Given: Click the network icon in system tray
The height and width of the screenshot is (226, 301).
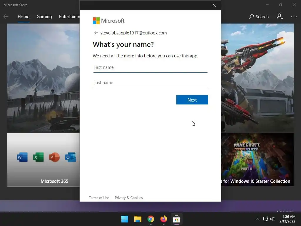Looking at the screenshot, I should (x=265, y=219).
